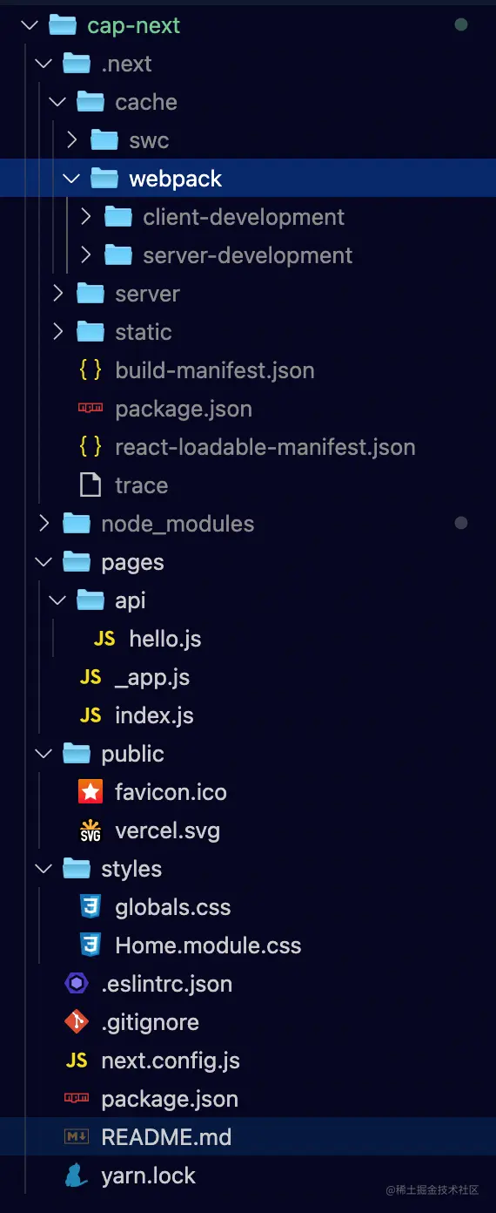This screenshot has width=496, height=1213.
Task: Click the ESLint hexagon icon by .eslintrc.json
Action: [x=77, y=984]
